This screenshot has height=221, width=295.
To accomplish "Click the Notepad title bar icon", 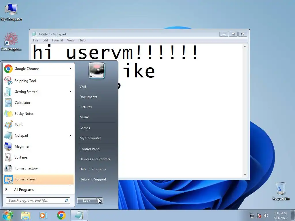I will pyautogui.click(x=34, y=34).
